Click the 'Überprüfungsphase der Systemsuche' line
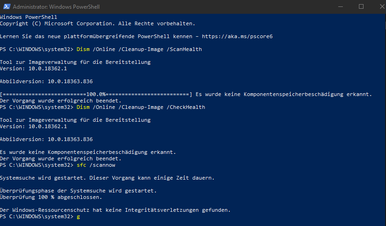This screenshot has height=226, width=386. [78, 191]
